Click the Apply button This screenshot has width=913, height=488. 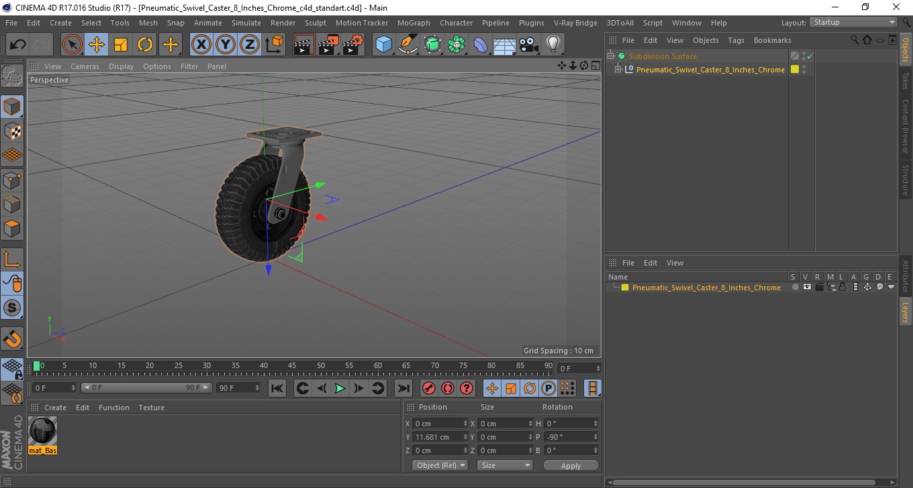[x=571, y=465]
